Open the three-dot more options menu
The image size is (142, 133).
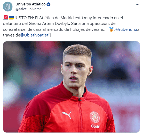137,4
